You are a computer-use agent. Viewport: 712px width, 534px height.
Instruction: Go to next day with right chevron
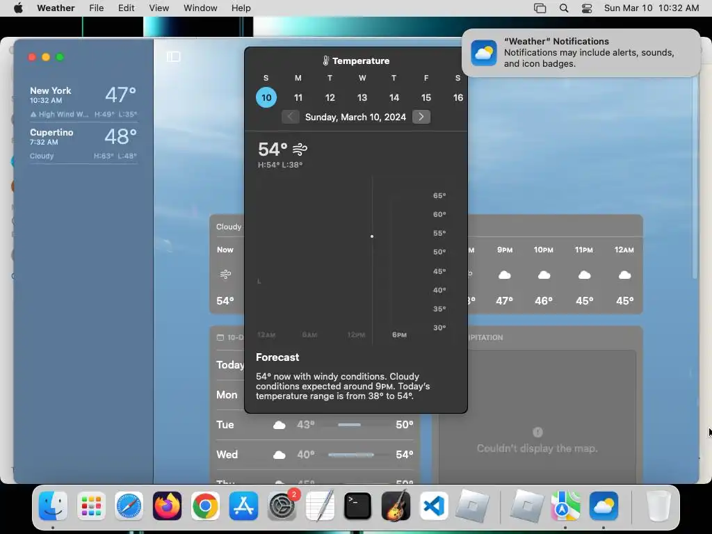(x=421, y=117)
